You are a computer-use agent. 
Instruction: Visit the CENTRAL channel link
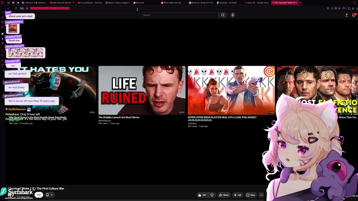pyautogui.click(x=192, y=123)
